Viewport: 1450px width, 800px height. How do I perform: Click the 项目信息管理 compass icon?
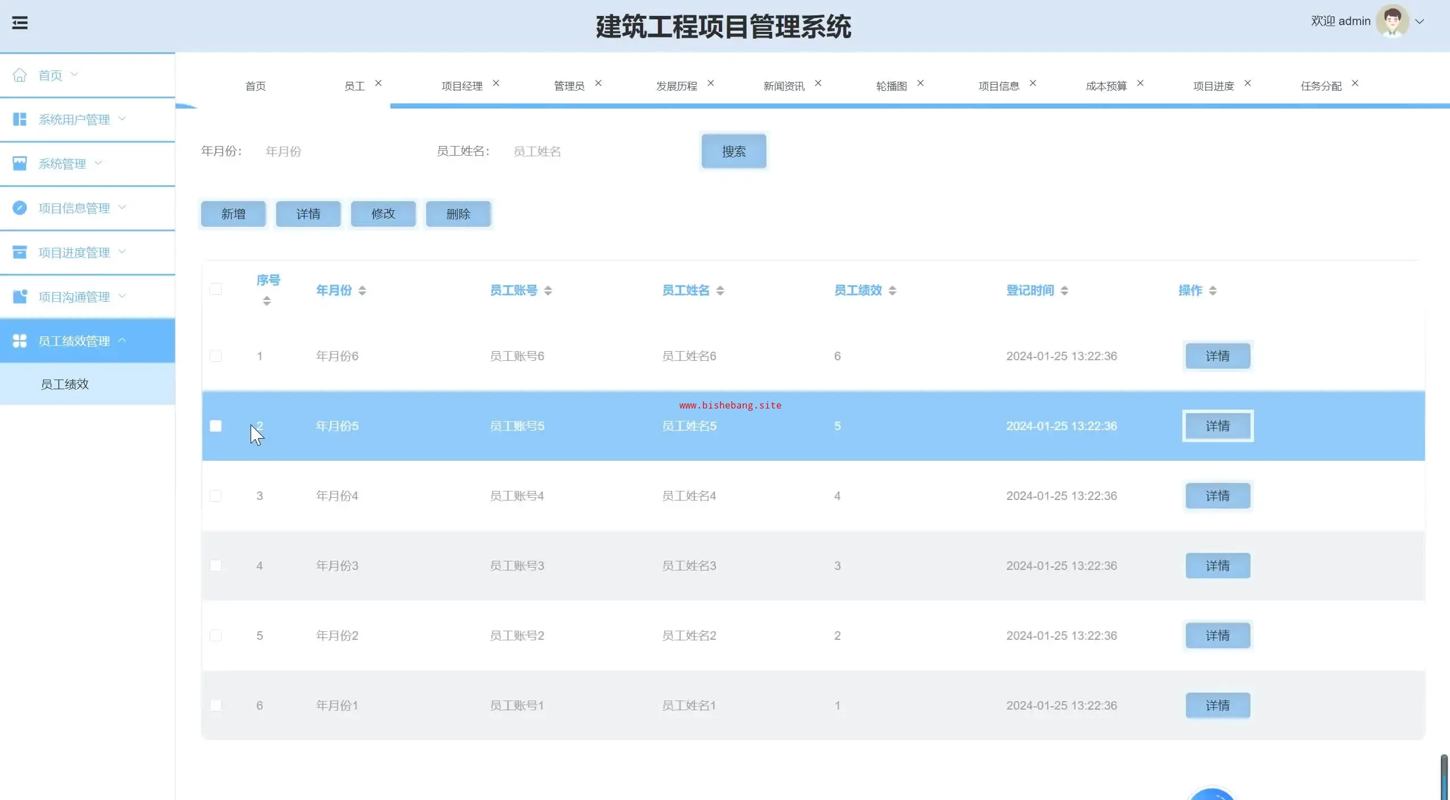pos(20,208)
